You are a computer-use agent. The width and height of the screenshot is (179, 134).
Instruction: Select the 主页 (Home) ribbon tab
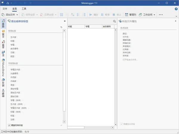pyautogui.click(x=15, y=9)
